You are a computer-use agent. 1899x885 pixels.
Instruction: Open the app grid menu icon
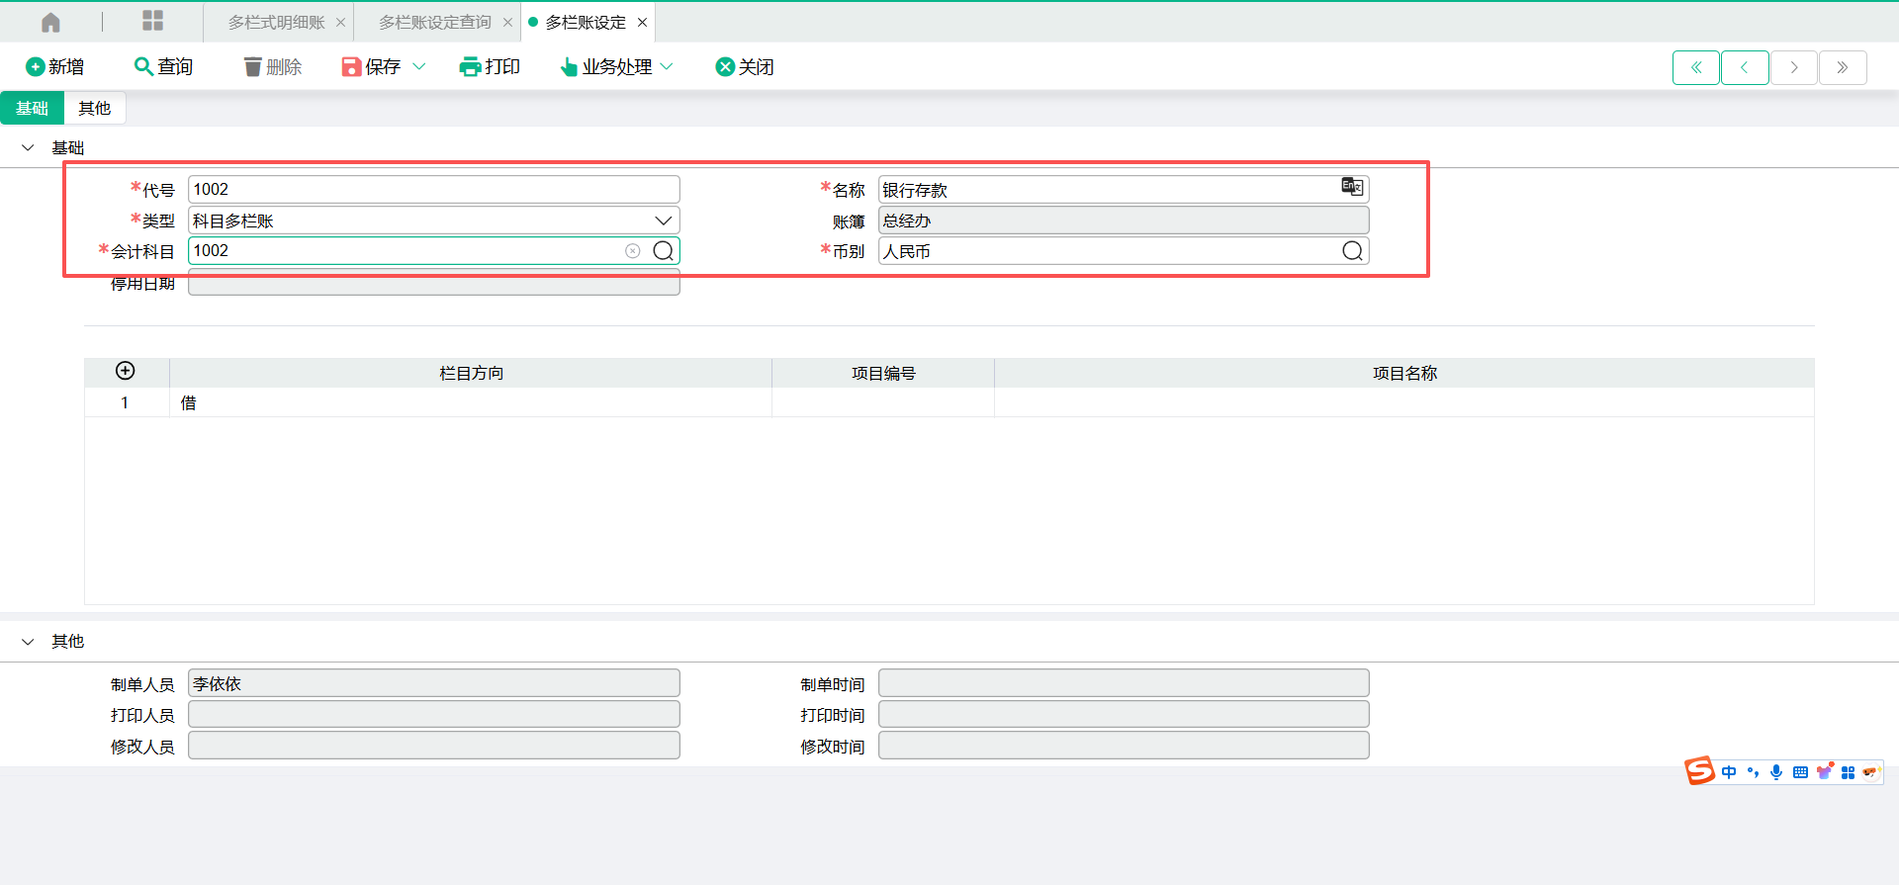click(x=152, y=21)
